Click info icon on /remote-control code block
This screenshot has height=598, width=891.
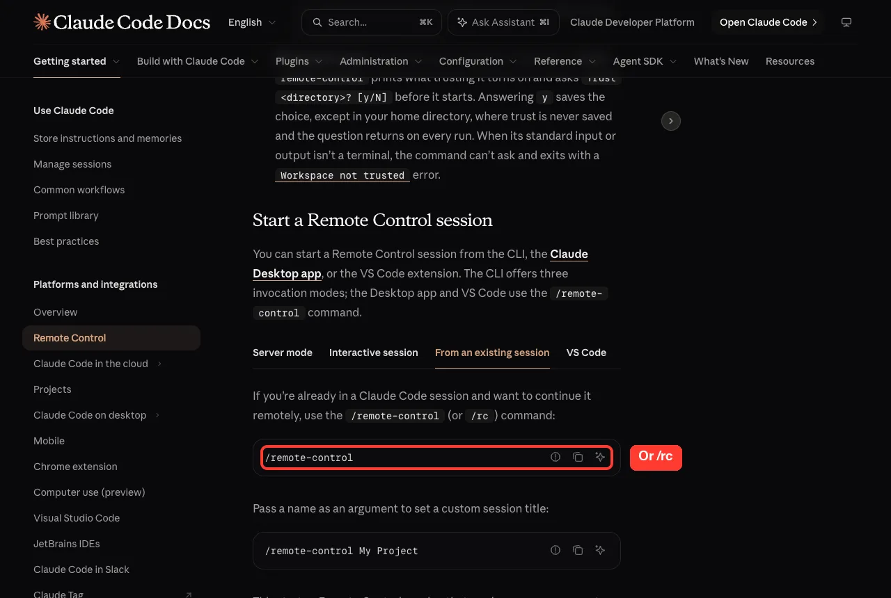tap(555, 457)
